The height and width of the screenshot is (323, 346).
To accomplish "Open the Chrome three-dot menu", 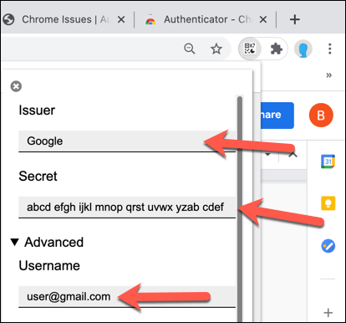I will [x=330, y=49].
